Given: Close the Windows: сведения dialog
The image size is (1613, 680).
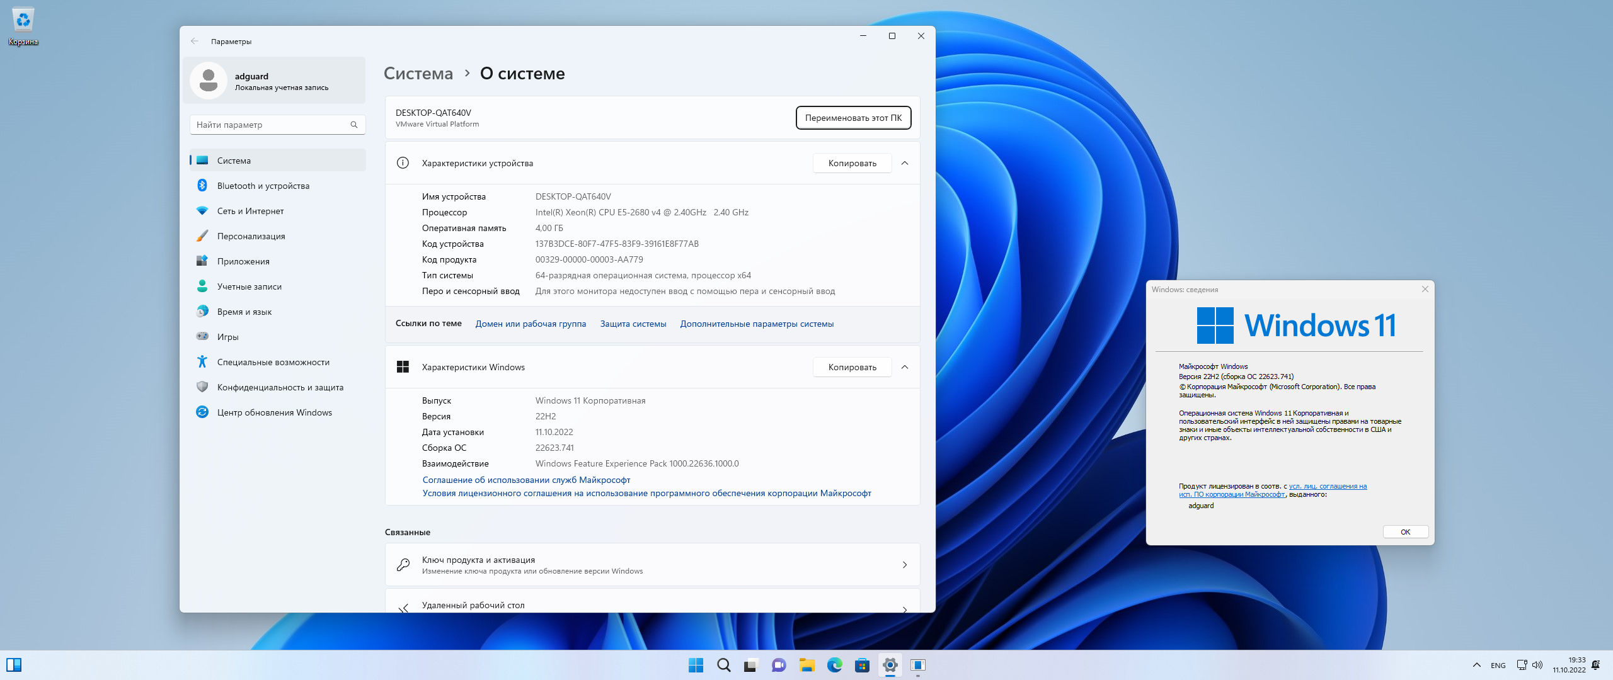Looking at the screenshot, I should [x=1425, y=289].
